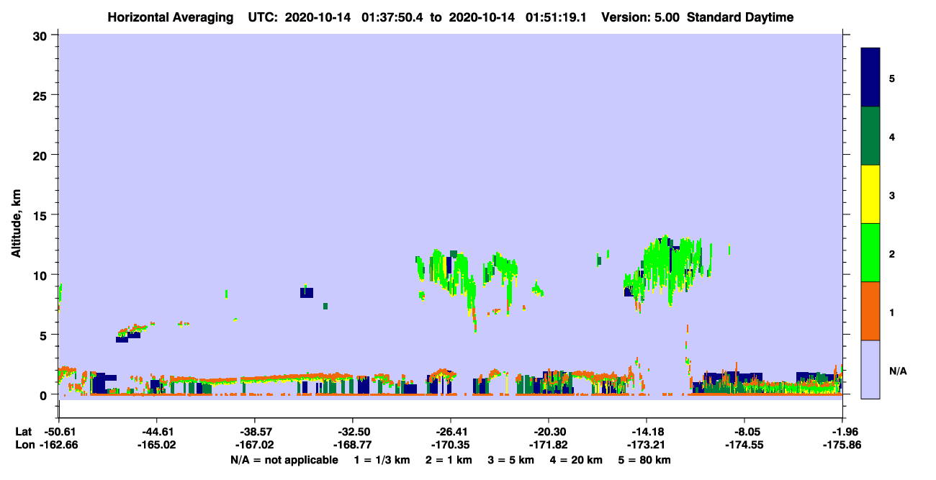Select the bright green color bar segment labeled 2

[870, 253]
